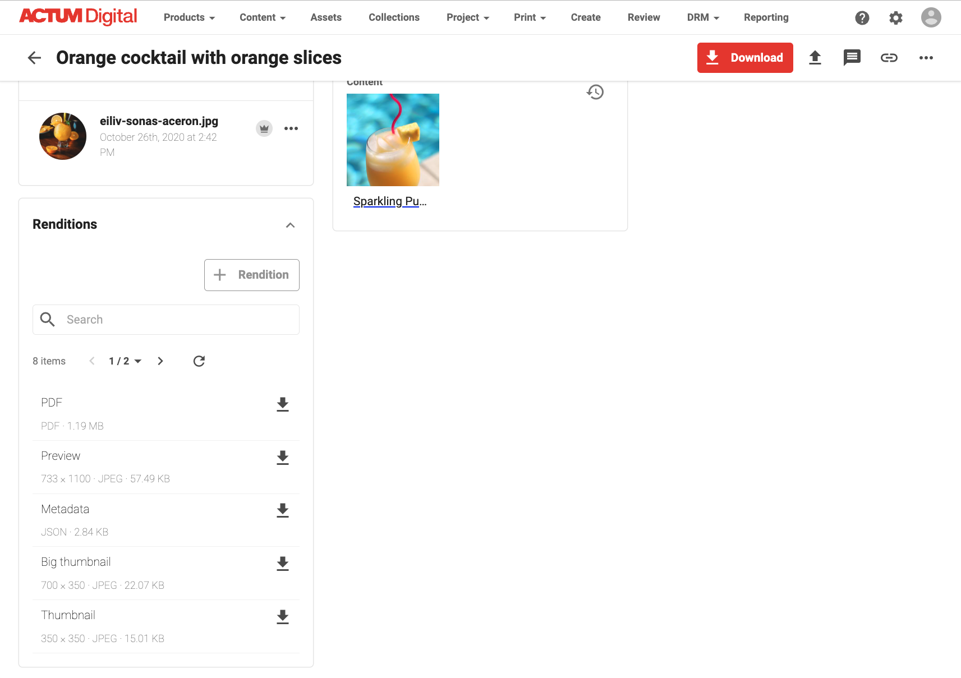Download the Big thumbnail rendition
Screen dimensions: 961x678
[x=282, y=564]
